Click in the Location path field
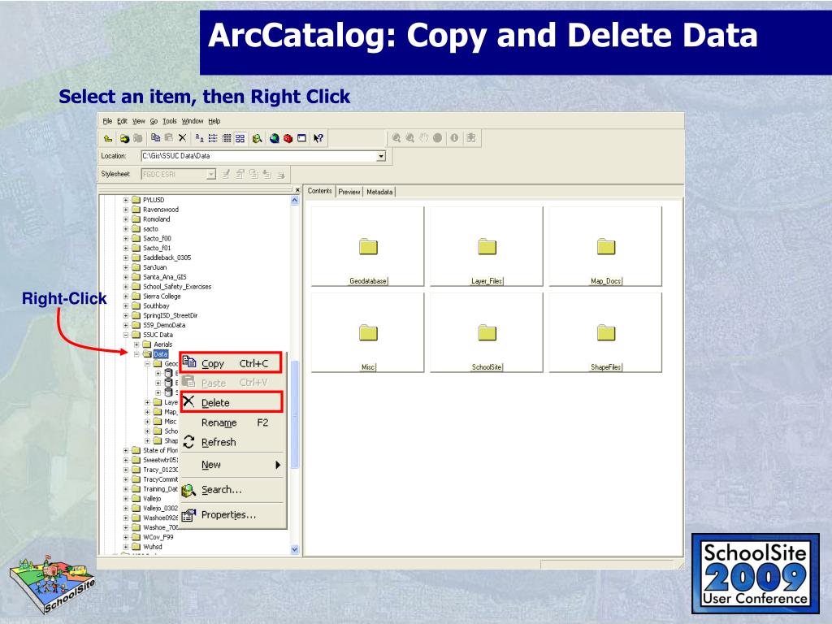This screenshot has height=624, width=832. pyautogui.click(x=258, y=156)
